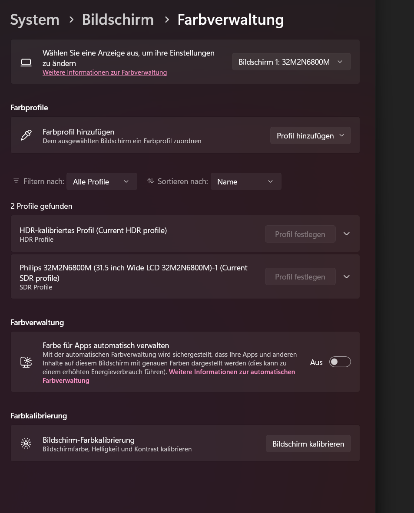Expand the Philips 32M2N6800M SDR profile entry
The height and width of the screenshot is (513, 414).
click(x=346, y=276)
